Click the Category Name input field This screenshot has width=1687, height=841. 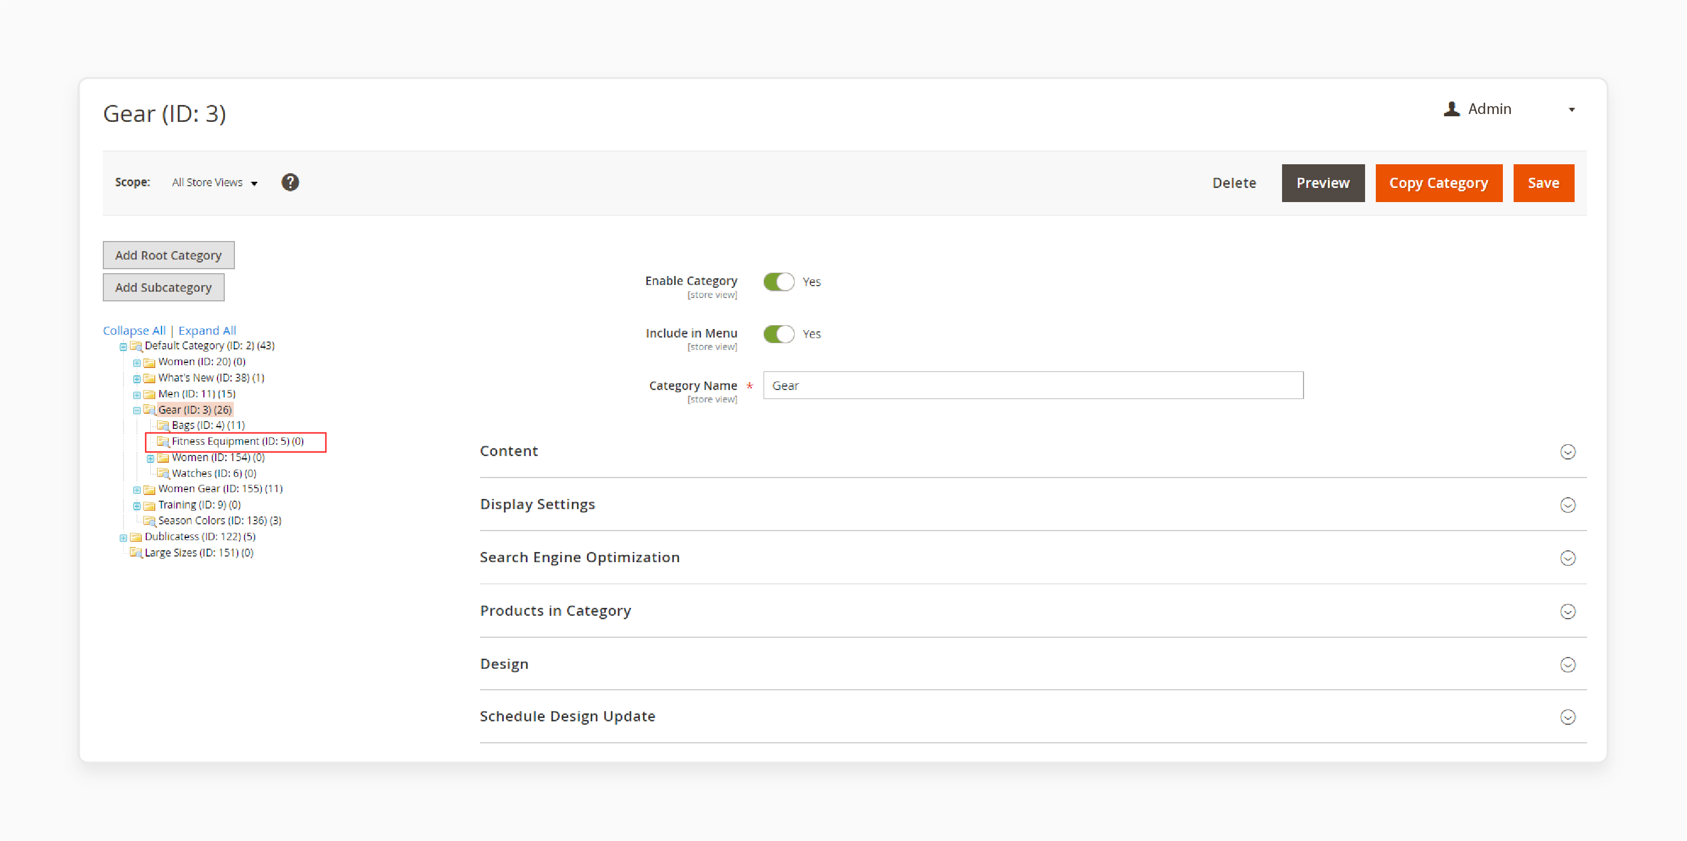coord(1033,386)
